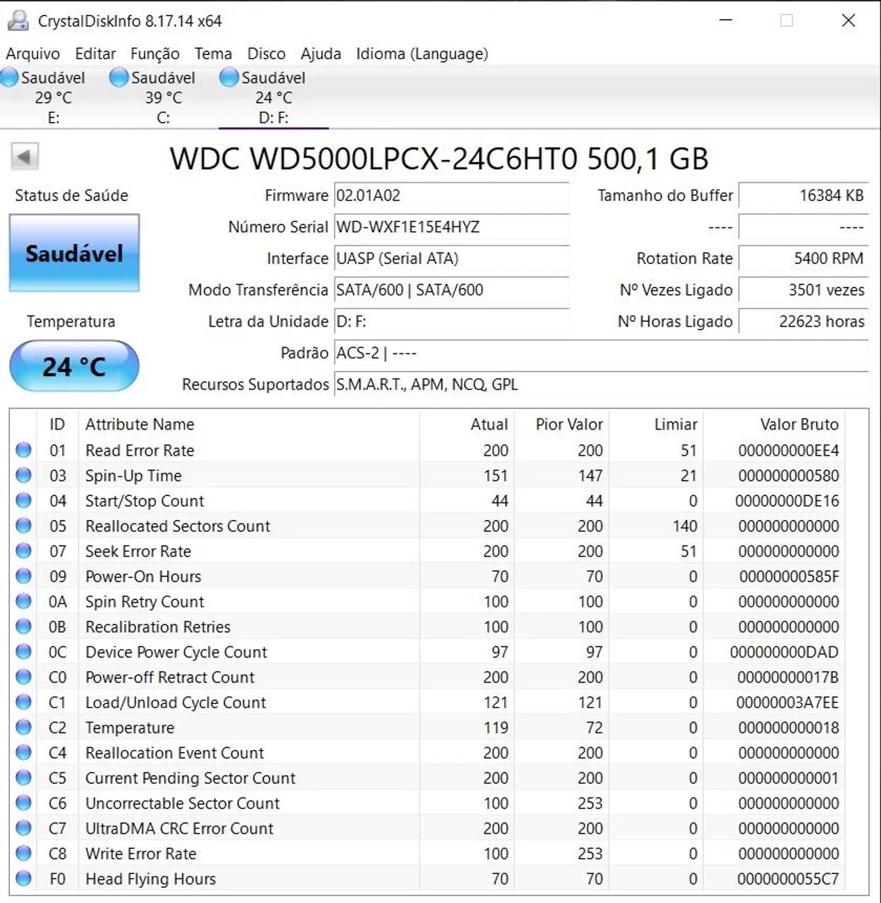Click the status orb beside Device Power Cycle Count
Viewport: 881px width, 903px height.
coord(23,652)
